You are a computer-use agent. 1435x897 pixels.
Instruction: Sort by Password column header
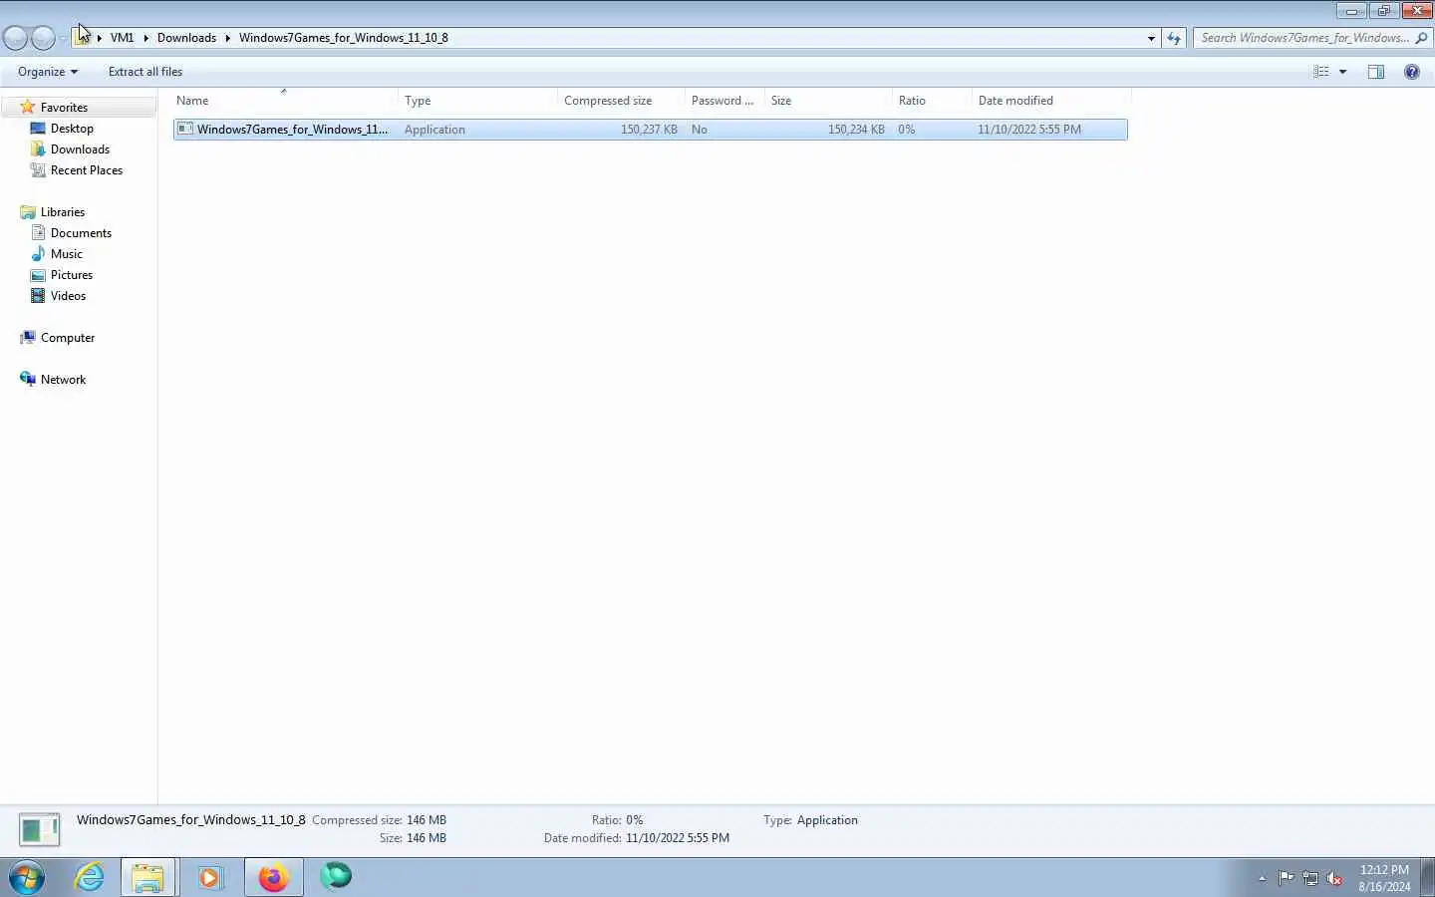click(x=724, y=101)
